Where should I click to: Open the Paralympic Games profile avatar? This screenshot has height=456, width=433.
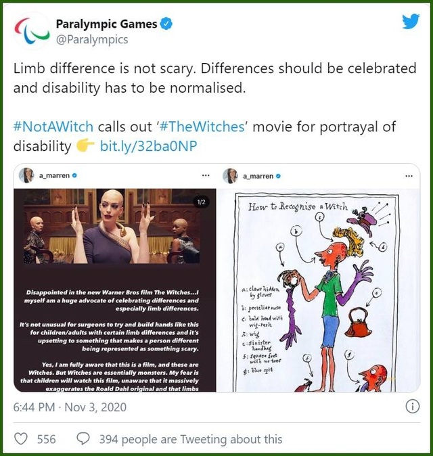[x=32, y=31]
